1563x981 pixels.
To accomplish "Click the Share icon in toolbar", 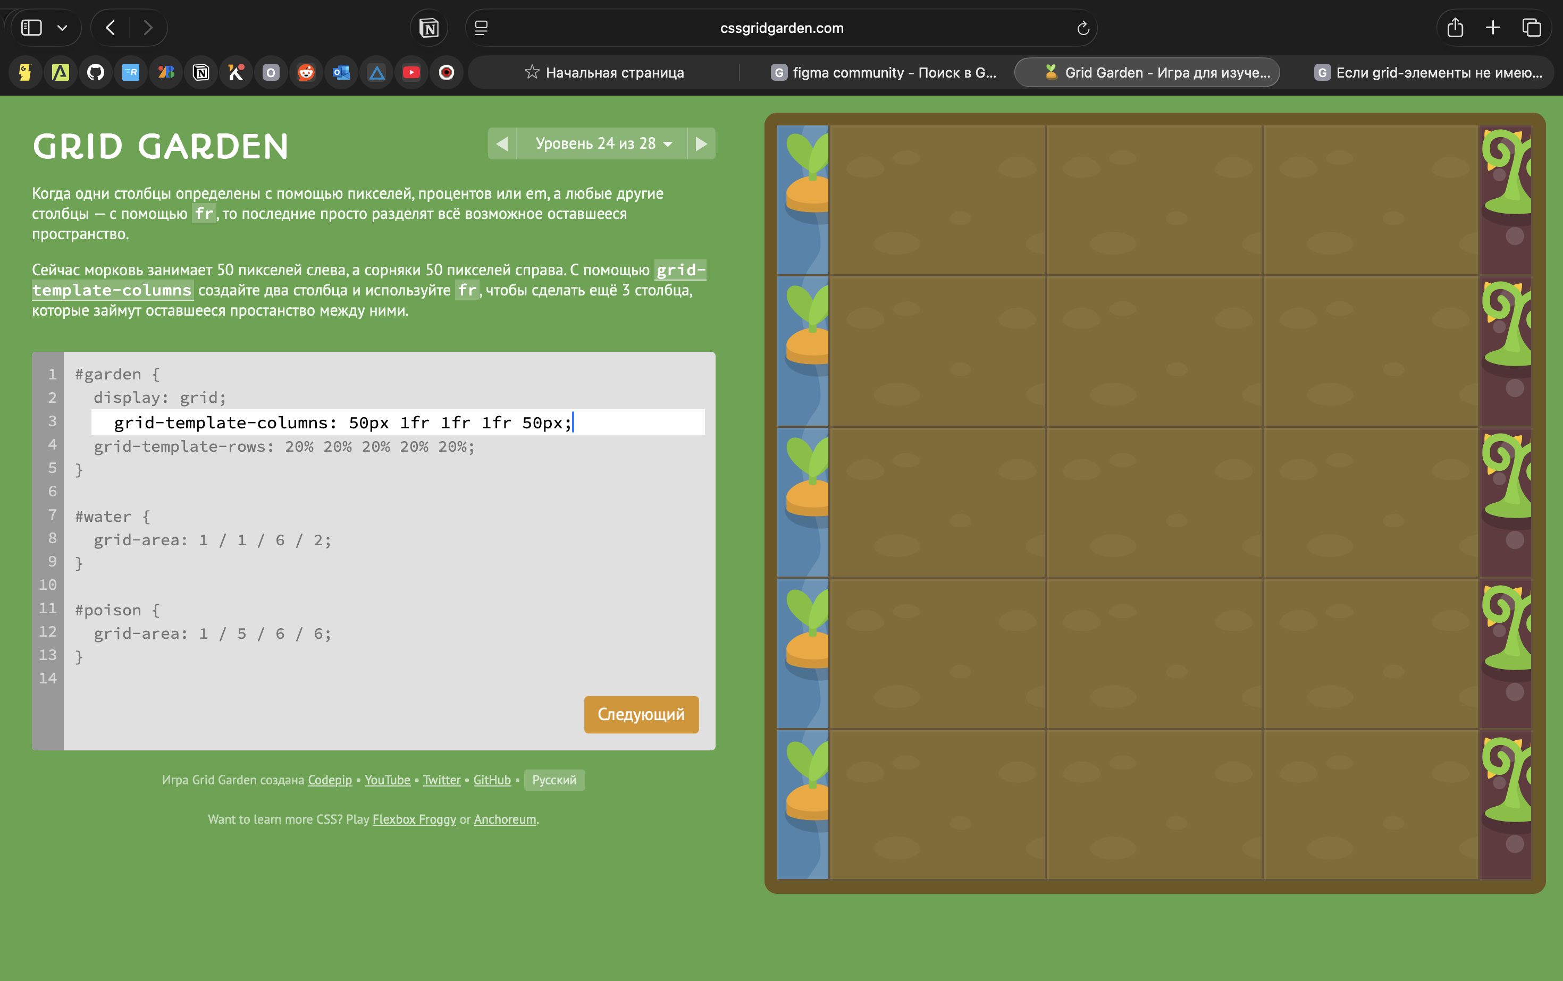I will click(1455, 28).
